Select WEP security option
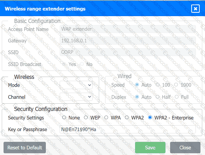Screen dimensions: 205x155 [x=86, y=117]
